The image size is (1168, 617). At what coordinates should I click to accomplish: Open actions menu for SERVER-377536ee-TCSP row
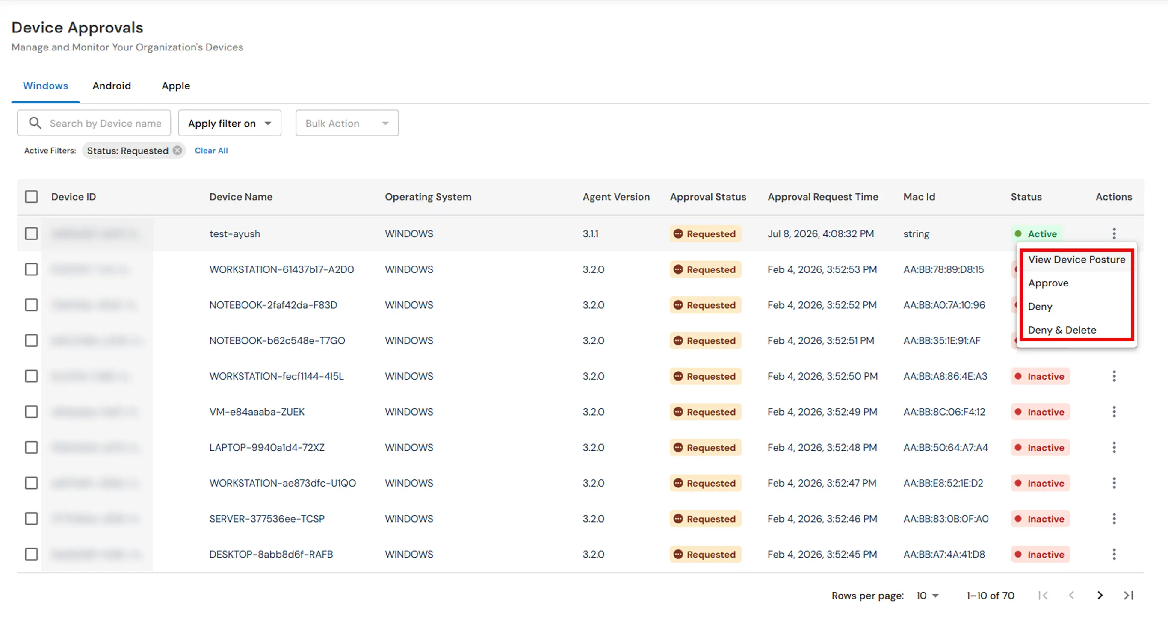pyautogui.click(x=1114, y=518)
